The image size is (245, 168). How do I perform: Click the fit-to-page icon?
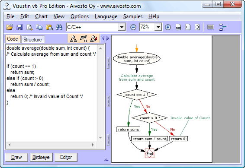coord(197,27)
